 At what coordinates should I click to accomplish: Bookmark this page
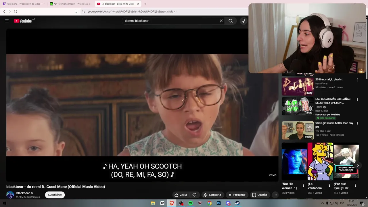tap(76, 11)
